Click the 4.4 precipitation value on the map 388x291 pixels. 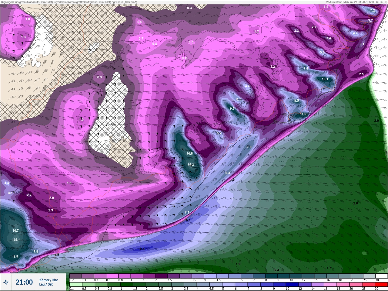click(247, 86)
